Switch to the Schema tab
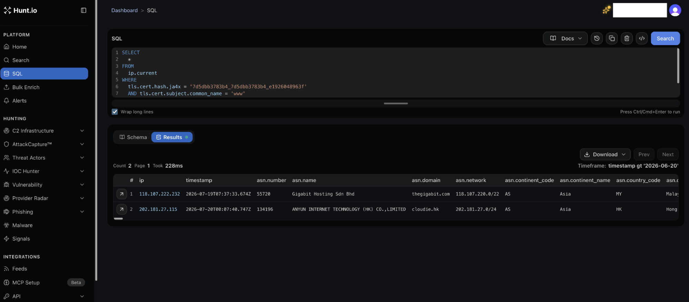 (133, 137)
